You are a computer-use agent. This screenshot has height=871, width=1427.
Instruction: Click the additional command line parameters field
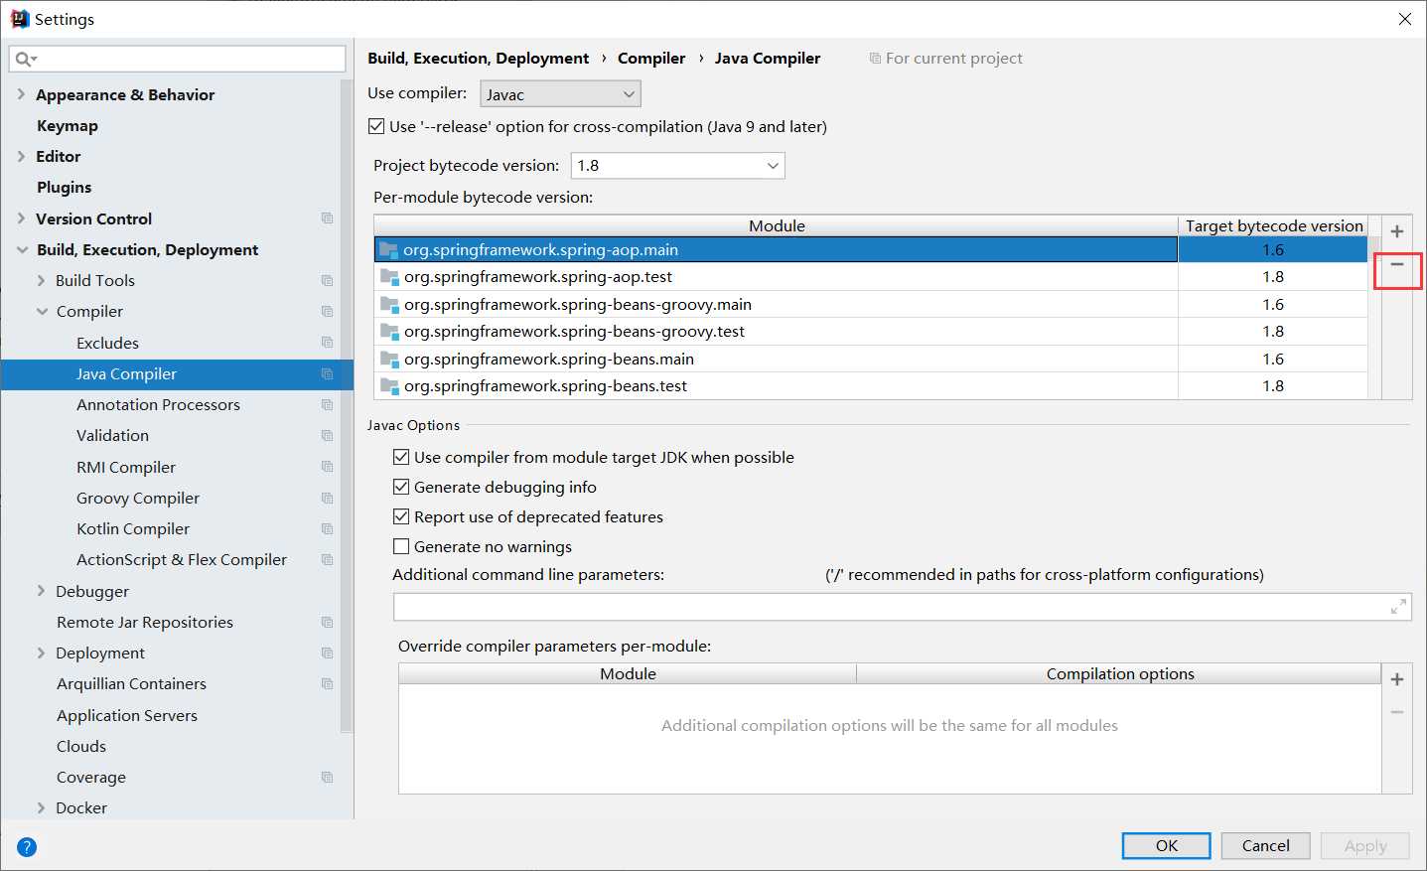902,607
